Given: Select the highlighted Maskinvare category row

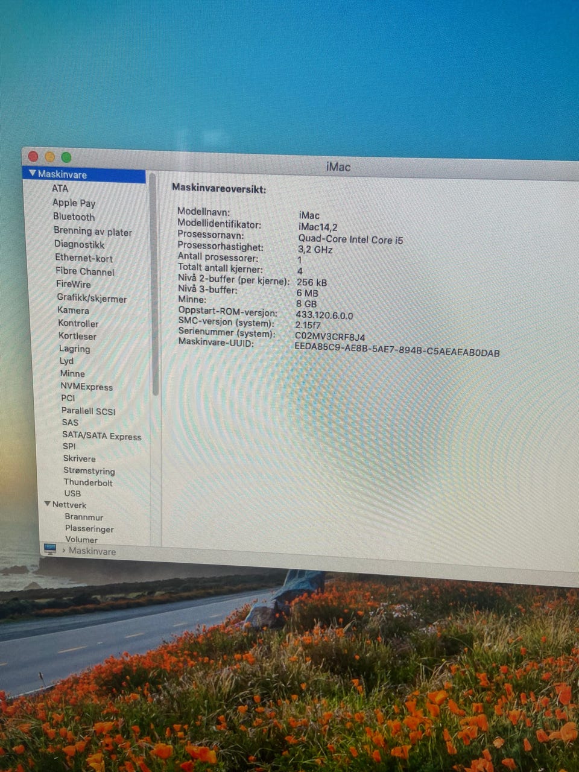Looking at the screenshot, I should tap(84, 174).
